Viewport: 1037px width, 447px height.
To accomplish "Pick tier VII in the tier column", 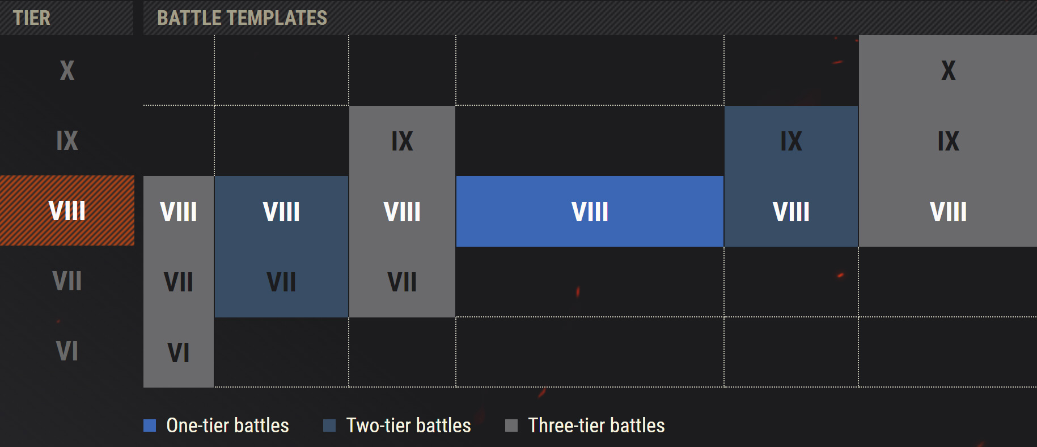I will 67,281.
